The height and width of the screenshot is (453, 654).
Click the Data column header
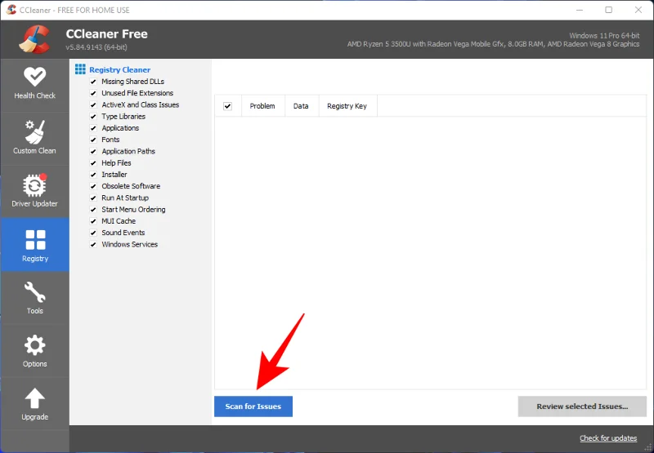(x=301, y=106)
